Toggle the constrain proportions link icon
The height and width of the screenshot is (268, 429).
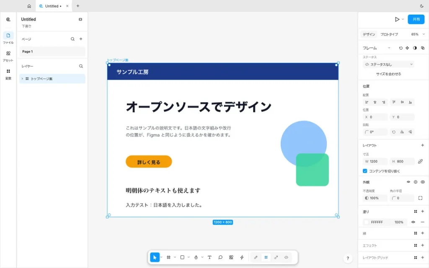pos(421,162)
